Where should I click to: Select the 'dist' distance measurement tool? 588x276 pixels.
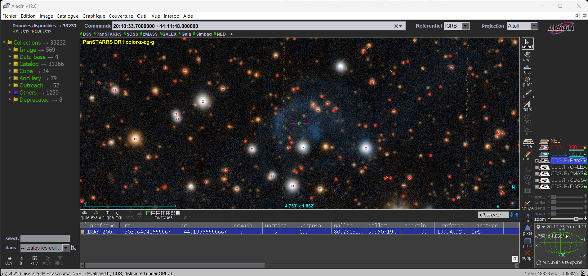(527, 69)
